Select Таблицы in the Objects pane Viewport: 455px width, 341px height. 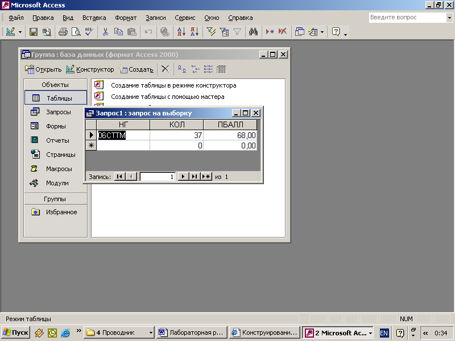coord(56,98)
